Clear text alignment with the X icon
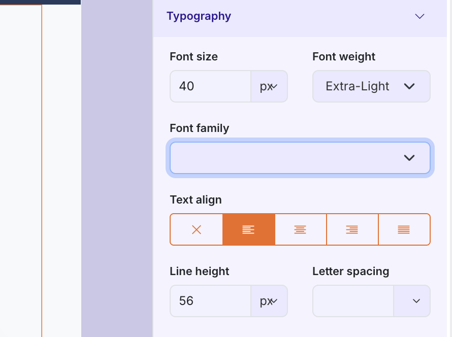Image resolution: width=452 pixels, height=337 pixels. coord(197,229)
